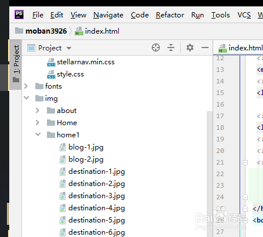Select destination-5.jpg file

point(92,220)
